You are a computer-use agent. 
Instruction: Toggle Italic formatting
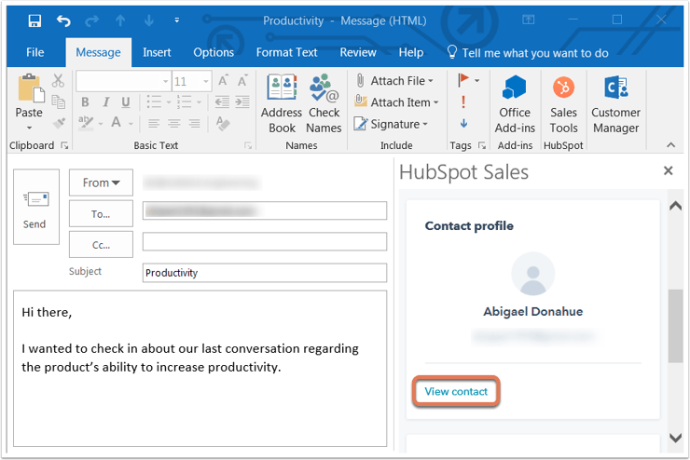105,102
